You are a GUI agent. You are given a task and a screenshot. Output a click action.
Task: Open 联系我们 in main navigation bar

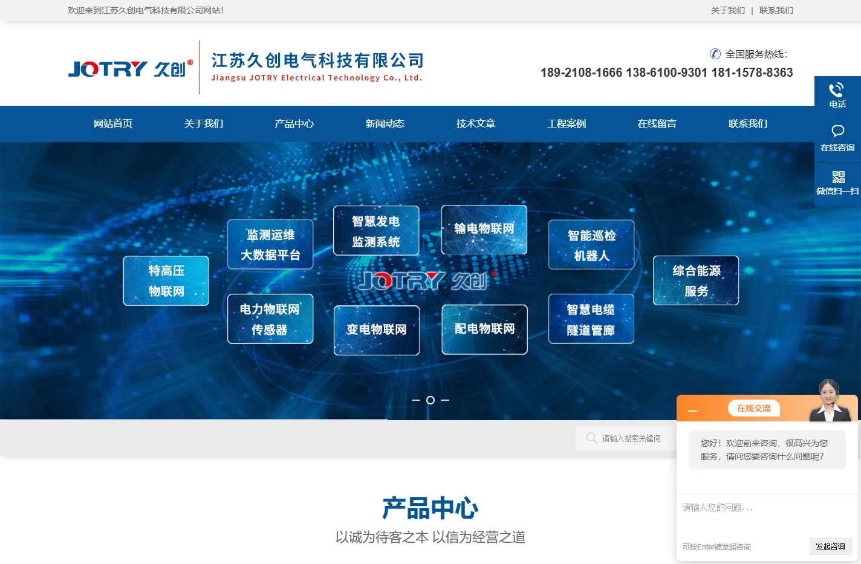click(x=748, y=124)
